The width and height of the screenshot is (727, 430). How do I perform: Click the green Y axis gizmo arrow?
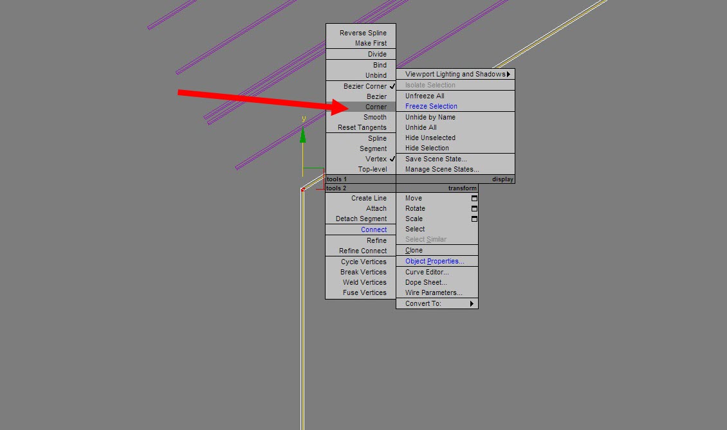point(303,136)
